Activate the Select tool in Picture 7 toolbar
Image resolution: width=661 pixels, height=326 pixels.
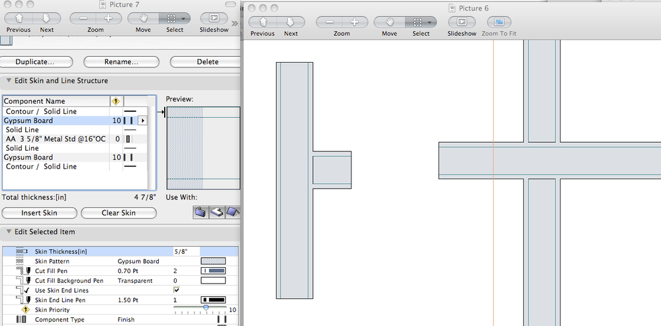point(171,19)
